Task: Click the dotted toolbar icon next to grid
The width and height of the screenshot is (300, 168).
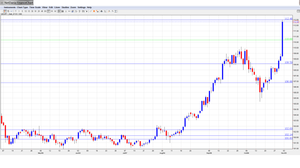Action: click(x=69, y=11)
